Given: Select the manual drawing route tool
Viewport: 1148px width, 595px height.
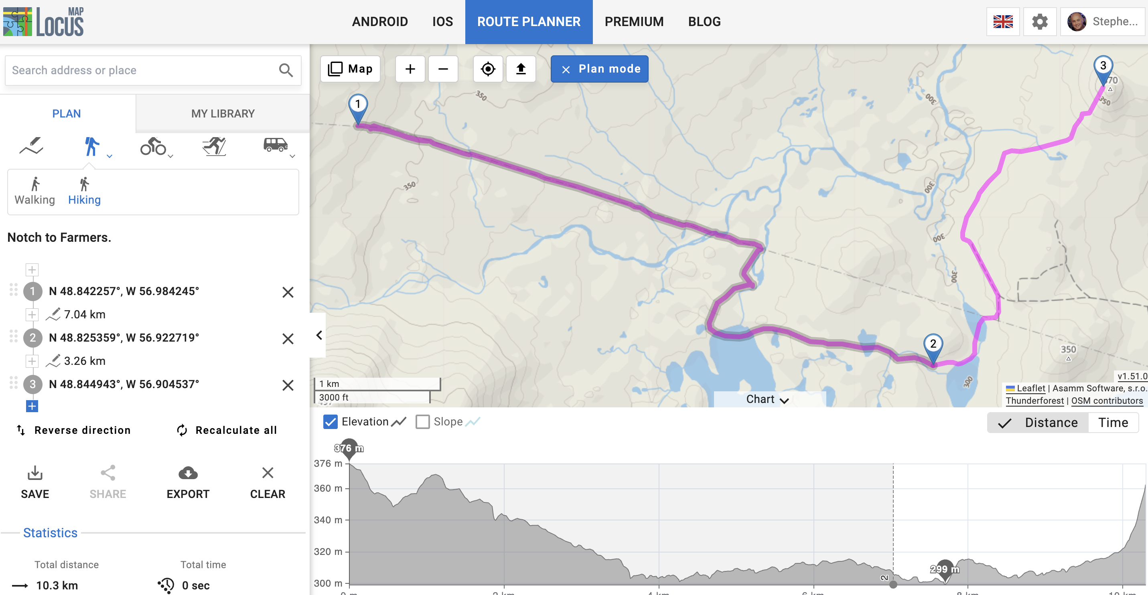Looking at the screenshot, I should click(31, 146).
